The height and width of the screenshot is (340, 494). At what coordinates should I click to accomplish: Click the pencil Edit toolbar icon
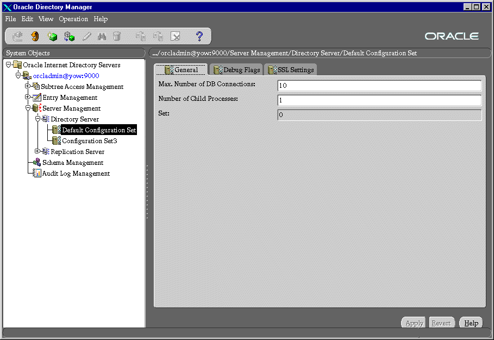(86, 37)
